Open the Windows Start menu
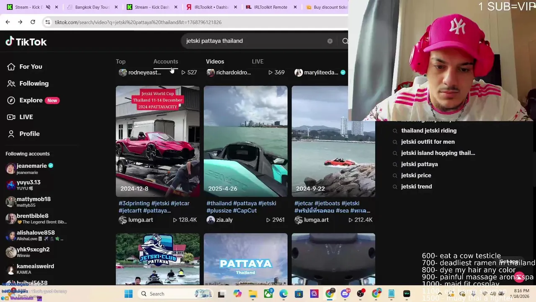Viewport: 536px width, 302px height. coord(128,294)
